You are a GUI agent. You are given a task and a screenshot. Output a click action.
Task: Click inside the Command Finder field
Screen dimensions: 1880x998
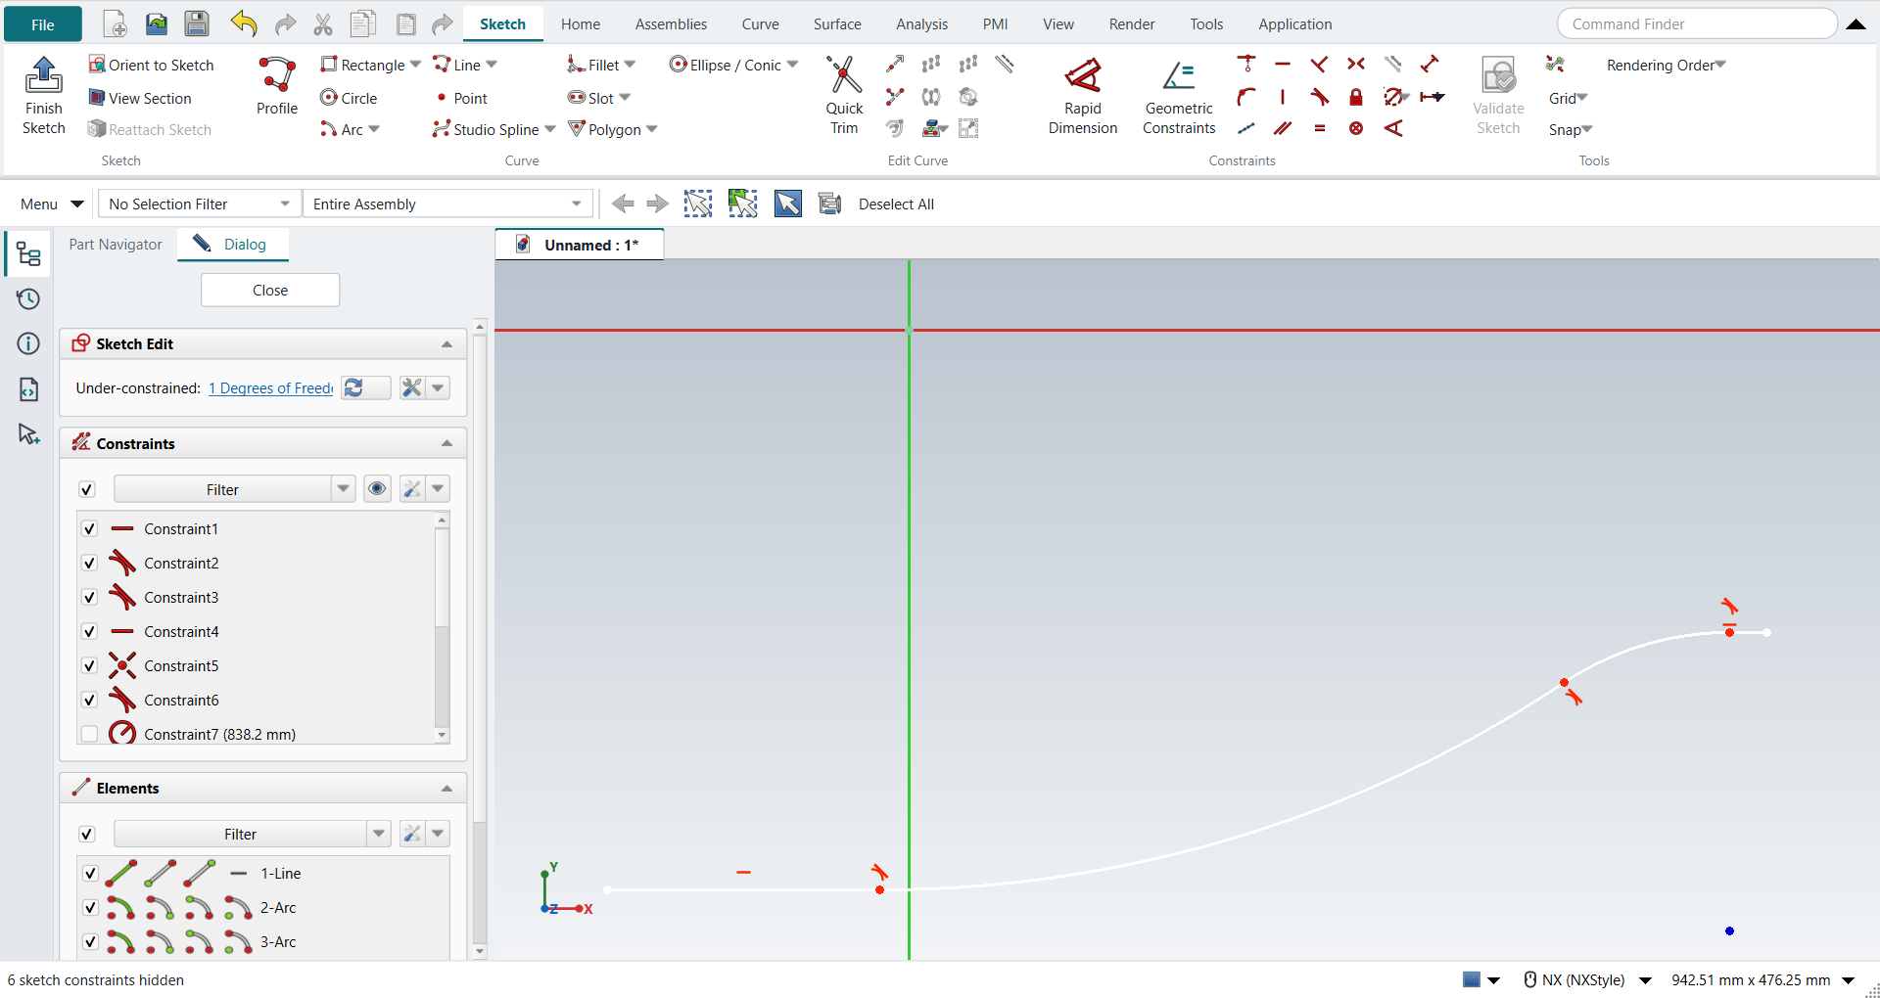tap(1697, 24)
